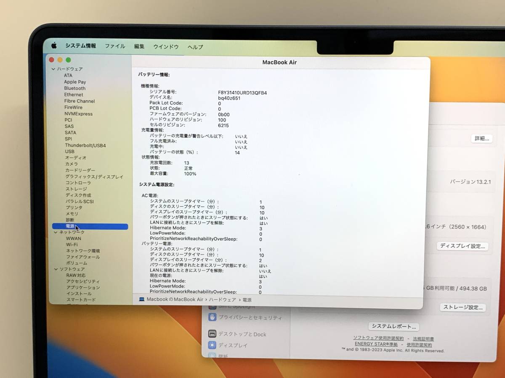Click the green zoom window button
The image size is (505, 378).
point(68,60)
